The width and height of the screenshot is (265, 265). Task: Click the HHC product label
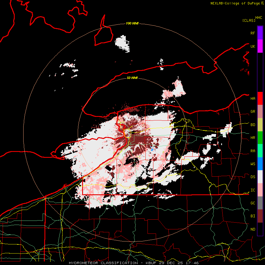click(259, 18)
